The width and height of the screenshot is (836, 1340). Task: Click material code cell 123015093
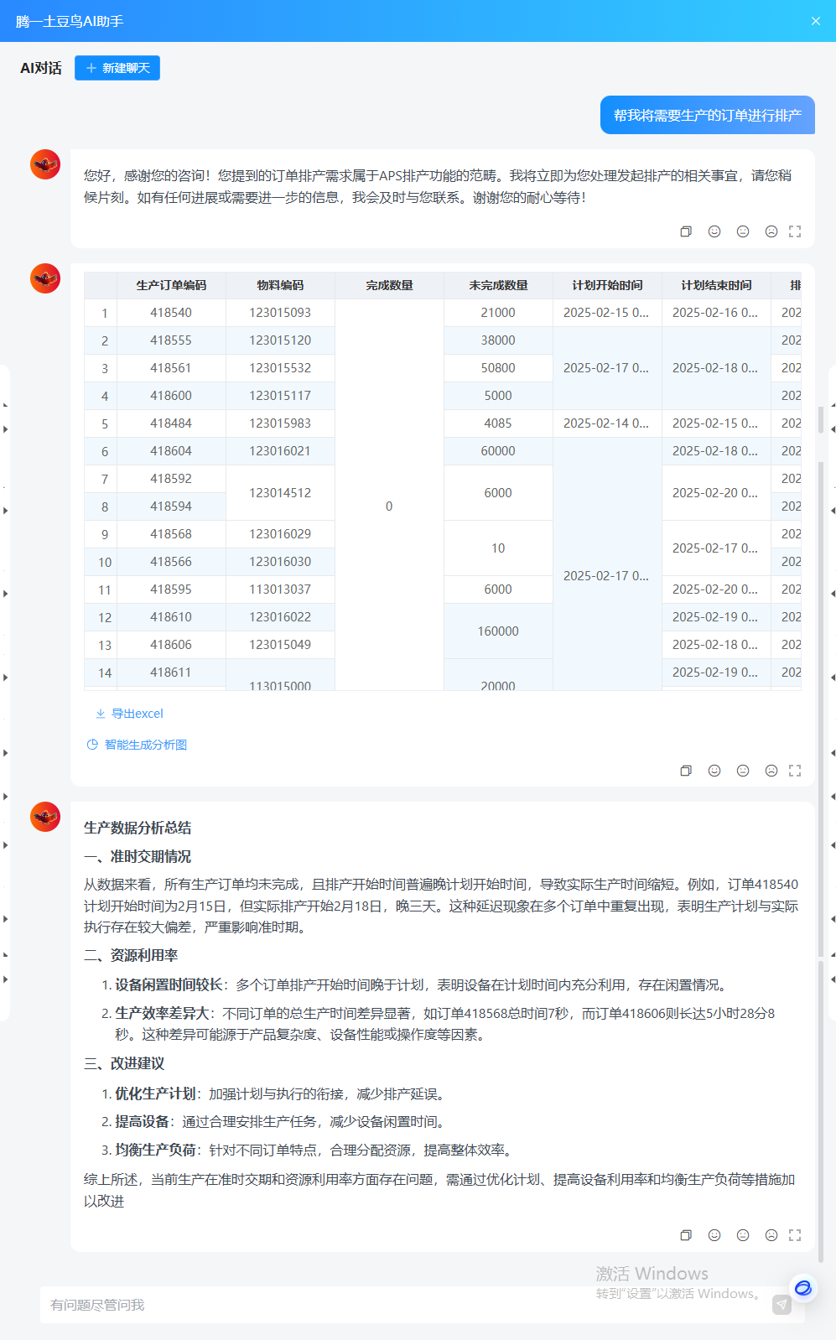click(280, 313)
